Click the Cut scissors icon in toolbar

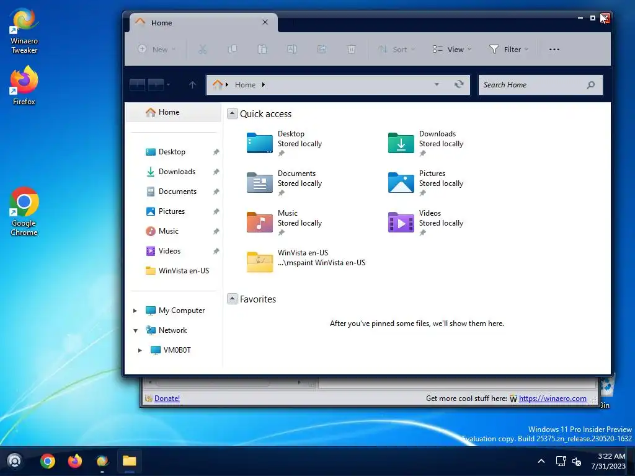tap(203, 50)
